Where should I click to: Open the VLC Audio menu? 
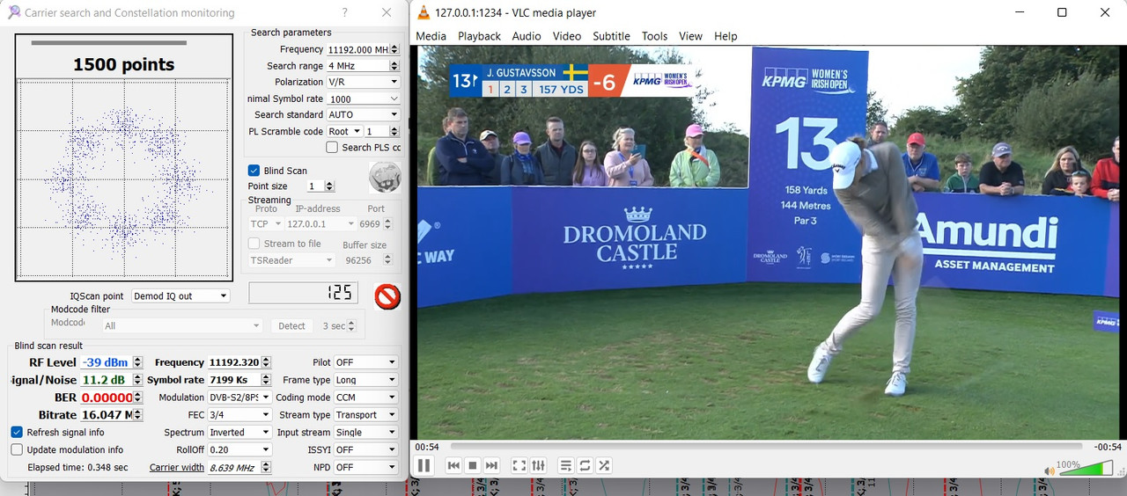[x=527, y=36]
